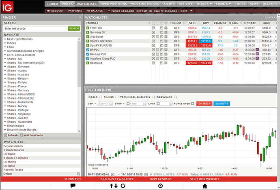
Task: Open the Alerts tab
Action: (169, 4)
